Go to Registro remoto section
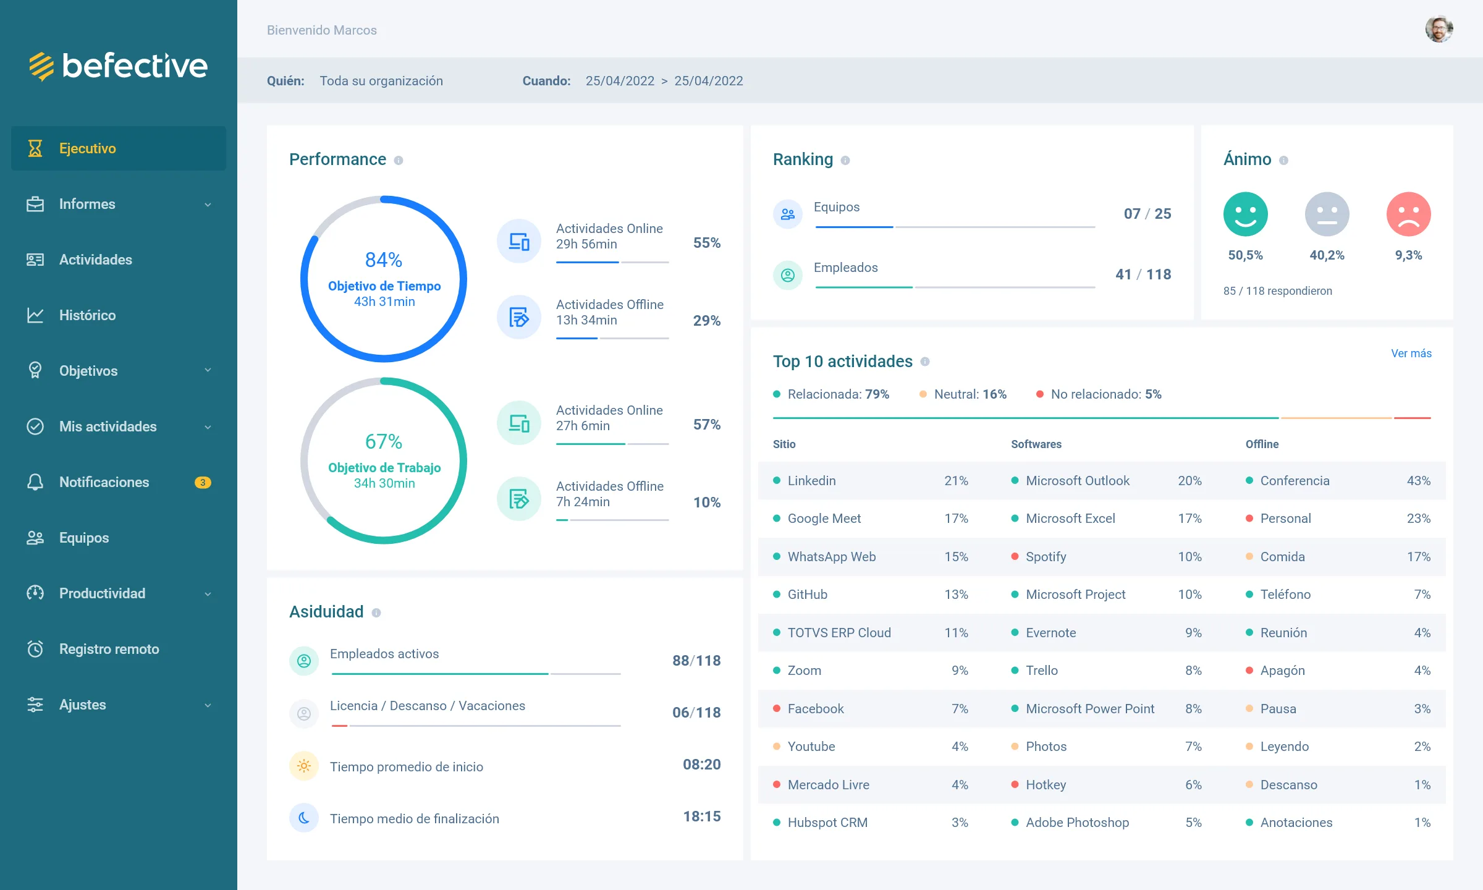 pos(109,649)
